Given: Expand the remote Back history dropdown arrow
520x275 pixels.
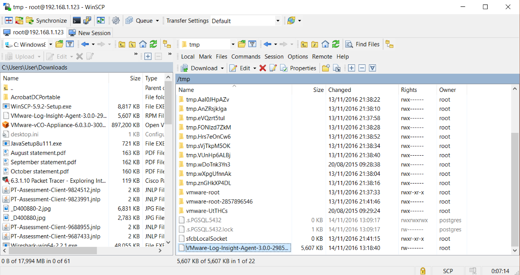Looking at the screenshot, I should [x=275, y=44].
